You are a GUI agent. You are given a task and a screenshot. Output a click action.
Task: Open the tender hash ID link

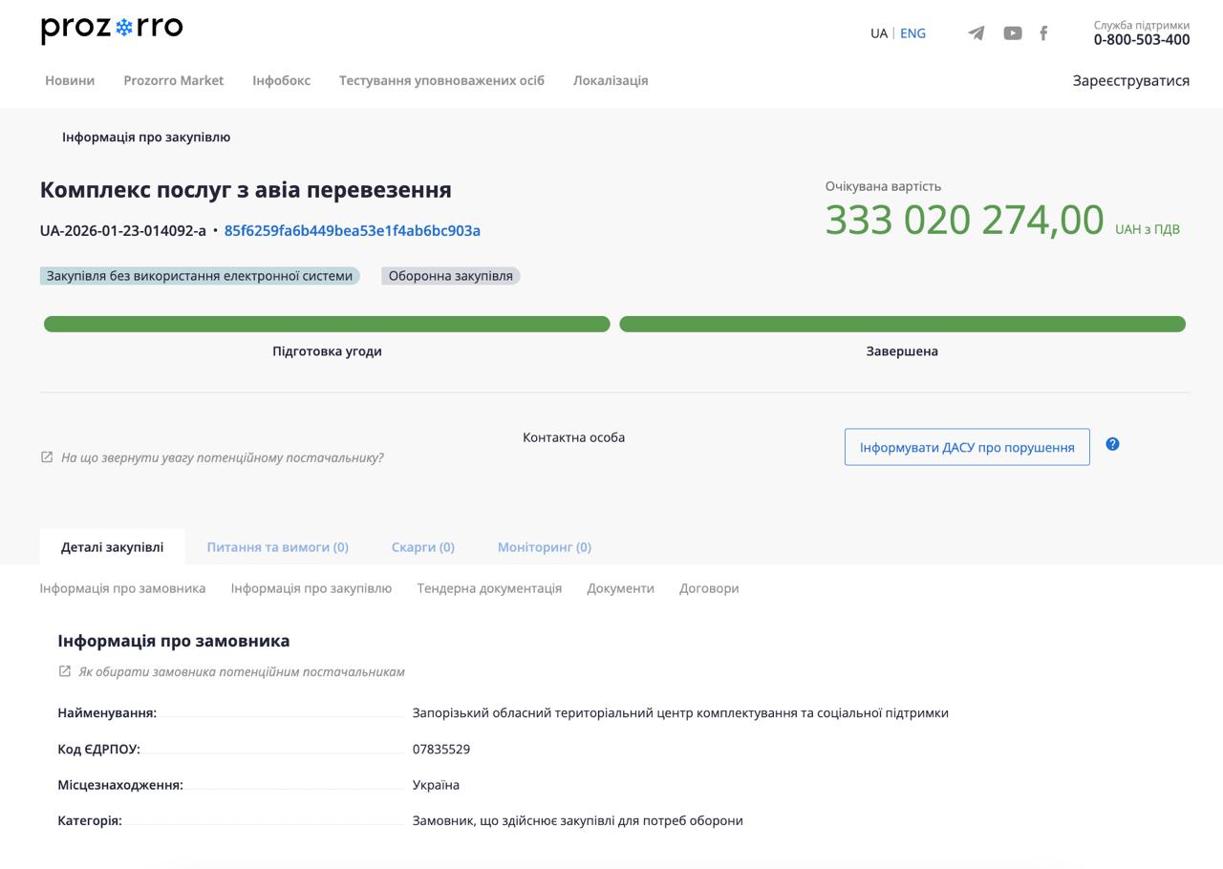click(352, 230)
